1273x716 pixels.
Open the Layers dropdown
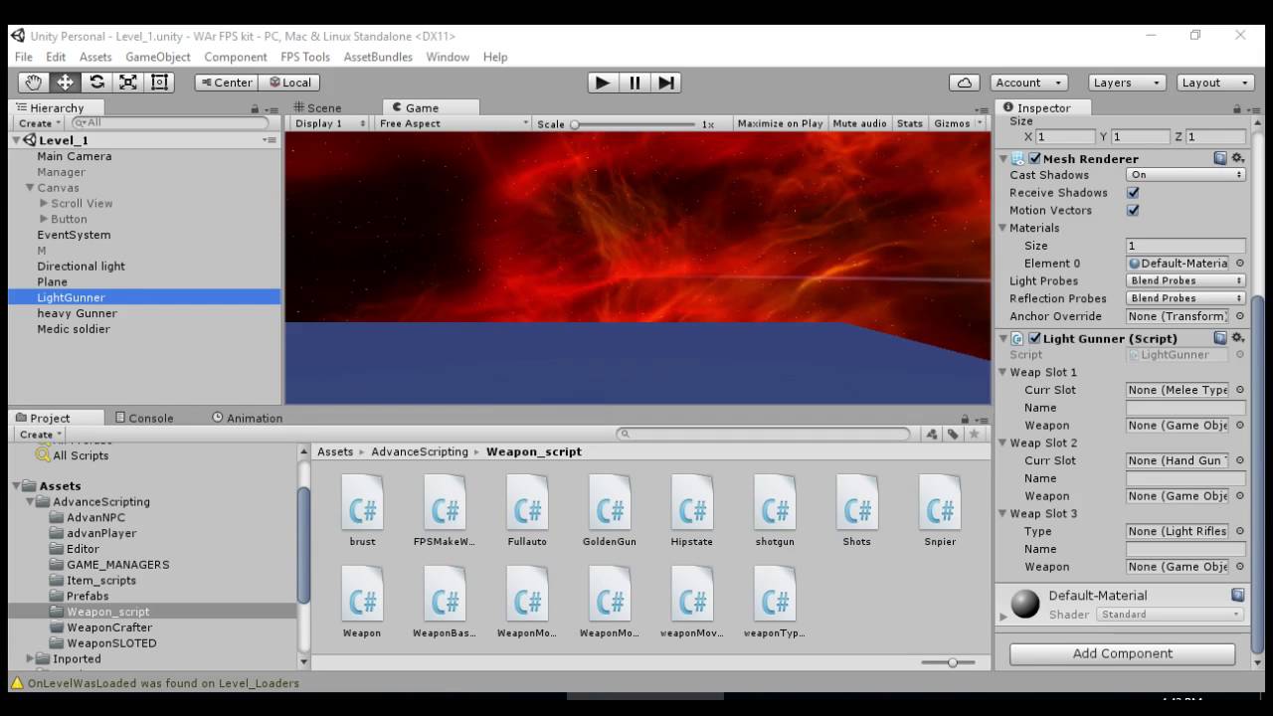click(1127, 83)
